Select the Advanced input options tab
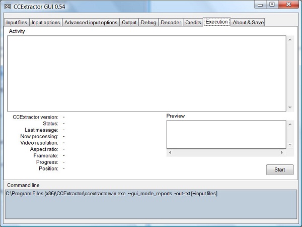Screen dimensions: 302x227 (91, 22)
